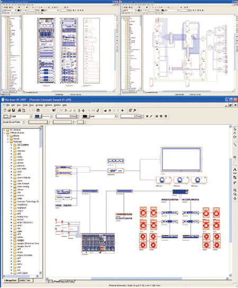Select the mixing console symbol on canvas

pos(98,244)
